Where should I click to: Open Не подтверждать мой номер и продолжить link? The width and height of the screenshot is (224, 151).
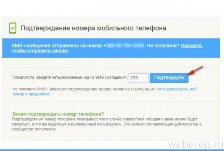pos(105,91)
